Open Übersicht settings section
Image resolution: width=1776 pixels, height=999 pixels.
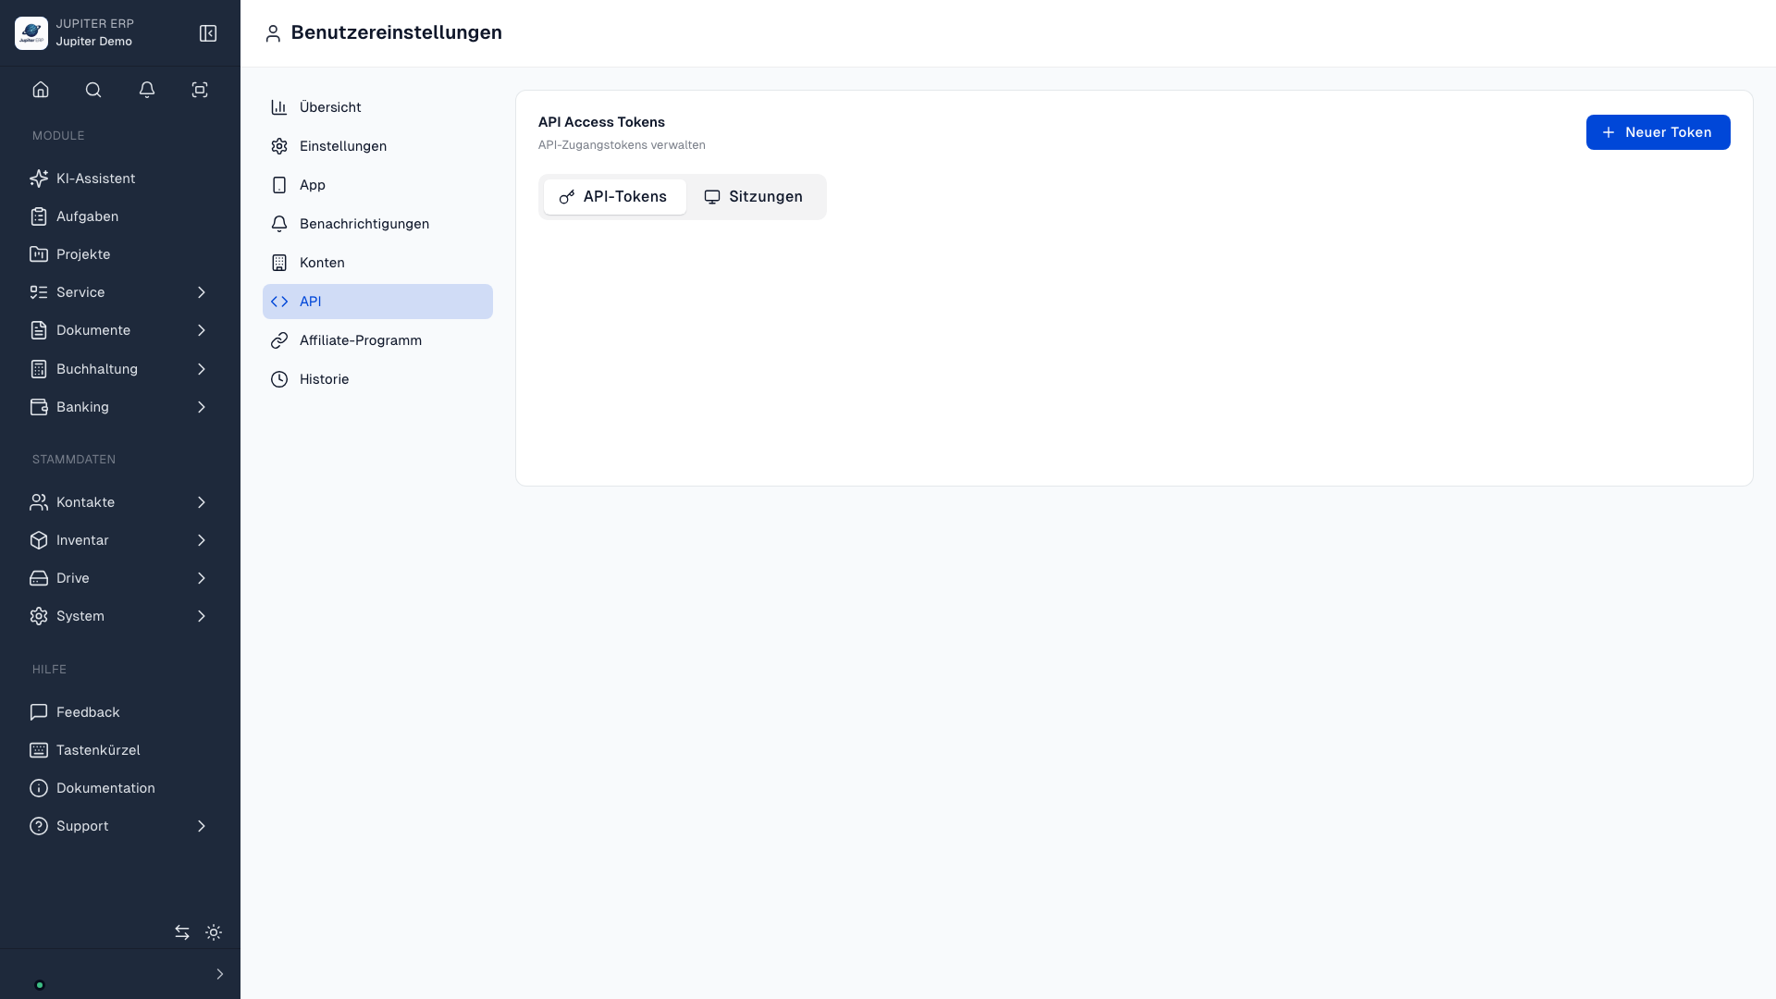coord(377,107)
